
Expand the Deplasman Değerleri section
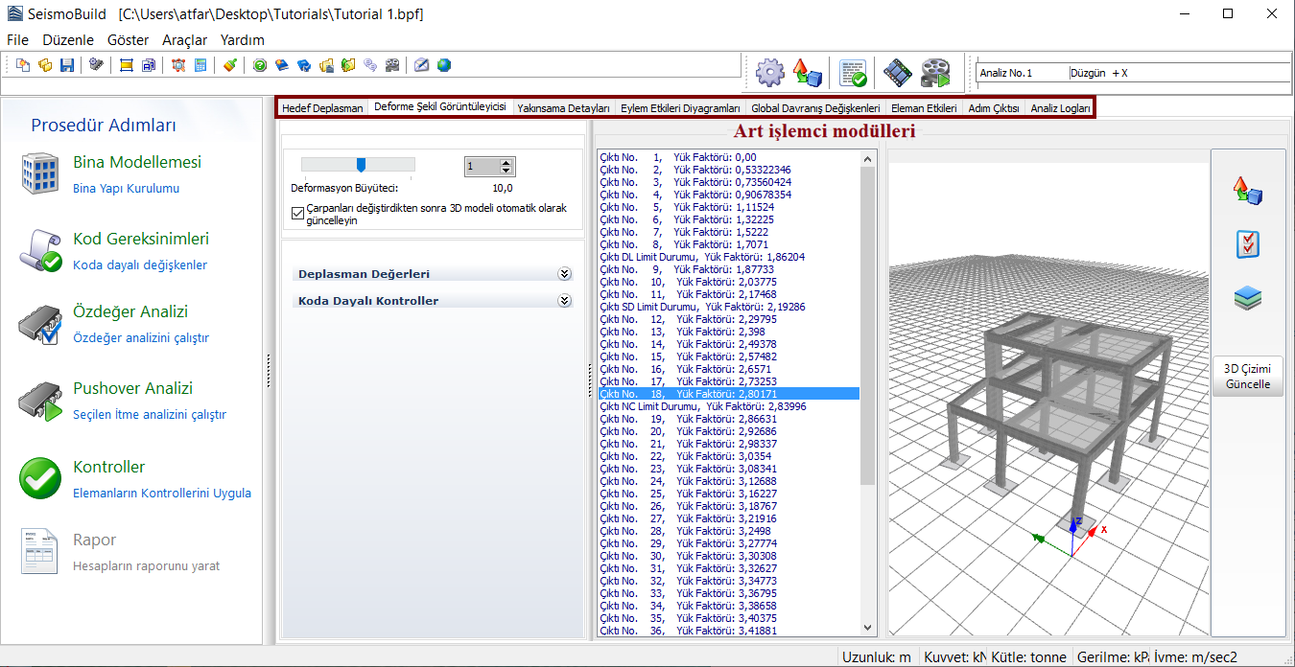point(565,274)
